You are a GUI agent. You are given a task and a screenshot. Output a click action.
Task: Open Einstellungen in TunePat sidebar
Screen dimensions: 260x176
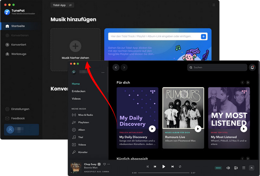20,109
